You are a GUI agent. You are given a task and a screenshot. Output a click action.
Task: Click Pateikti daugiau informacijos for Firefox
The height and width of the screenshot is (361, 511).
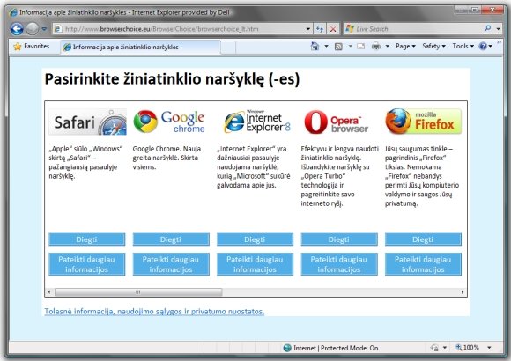(x=423, y=264)
